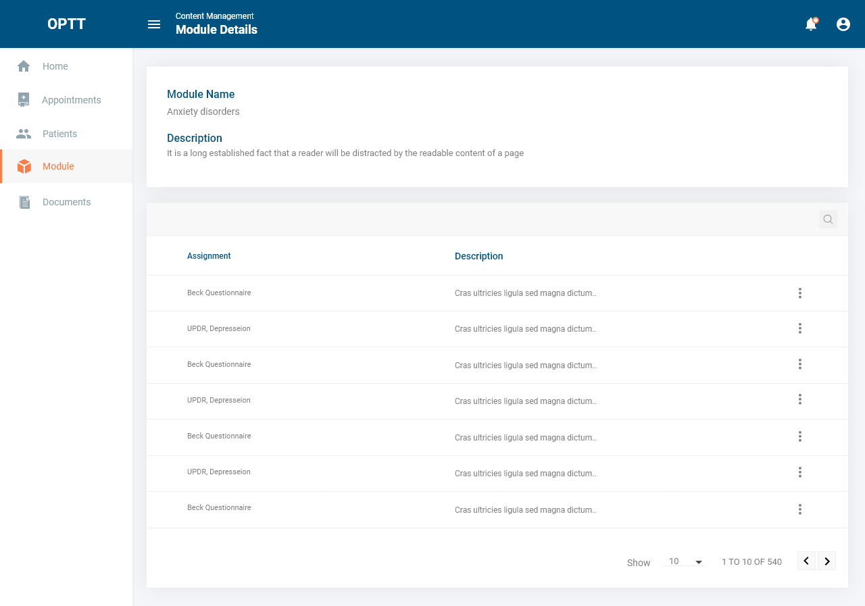Click the Documents icon in sidebar
865x606 pixels.
pyautogui.click(x=24, y=202)
